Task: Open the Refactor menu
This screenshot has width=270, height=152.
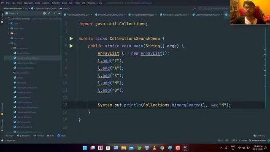Action: (56, 3)
